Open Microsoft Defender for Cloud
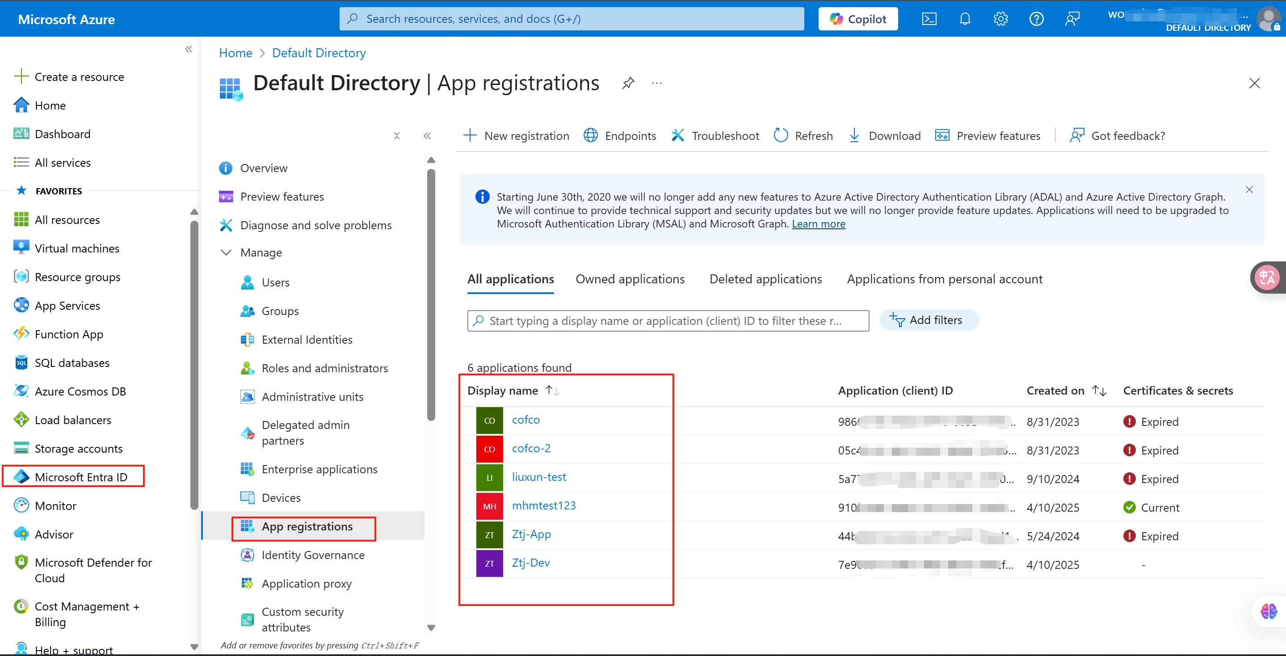 click(83, 570)
